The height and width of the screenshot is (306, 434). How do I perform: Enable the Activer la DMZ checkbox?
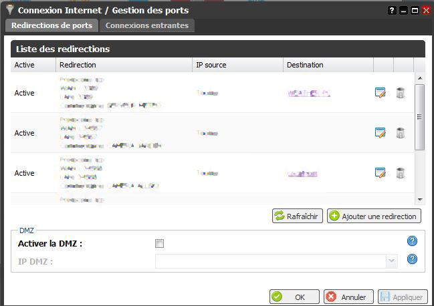tap(159, 243)
